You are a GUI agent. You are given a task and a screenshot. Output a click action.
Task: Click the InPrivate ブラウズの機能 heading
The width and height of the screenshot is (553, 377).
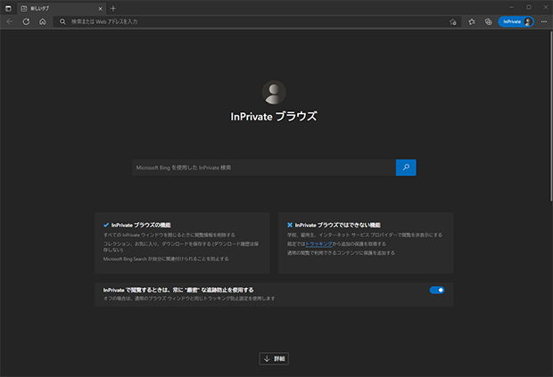141,225
